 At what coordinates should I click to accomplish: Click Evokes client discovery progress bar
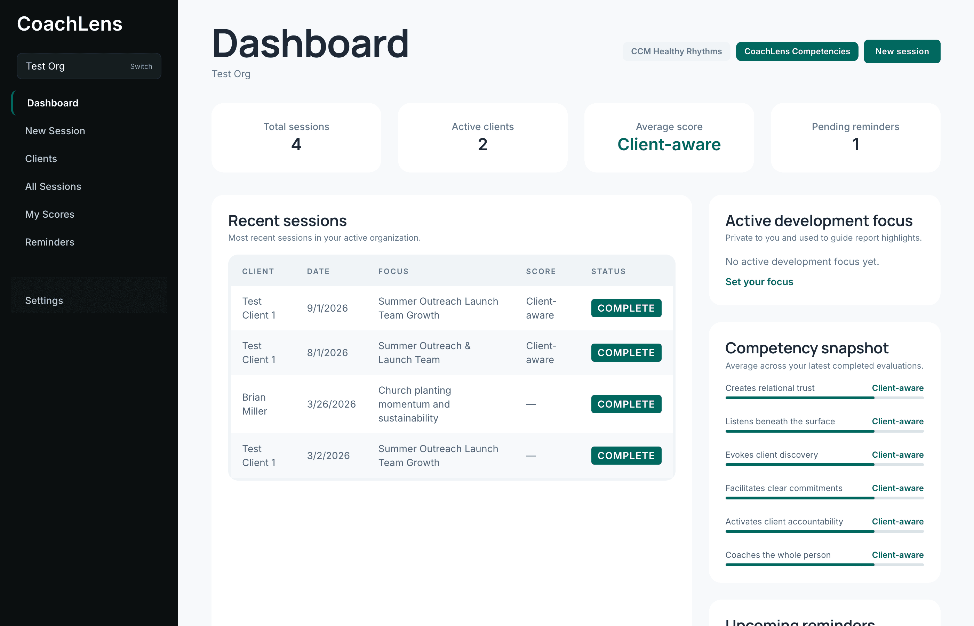824,465
